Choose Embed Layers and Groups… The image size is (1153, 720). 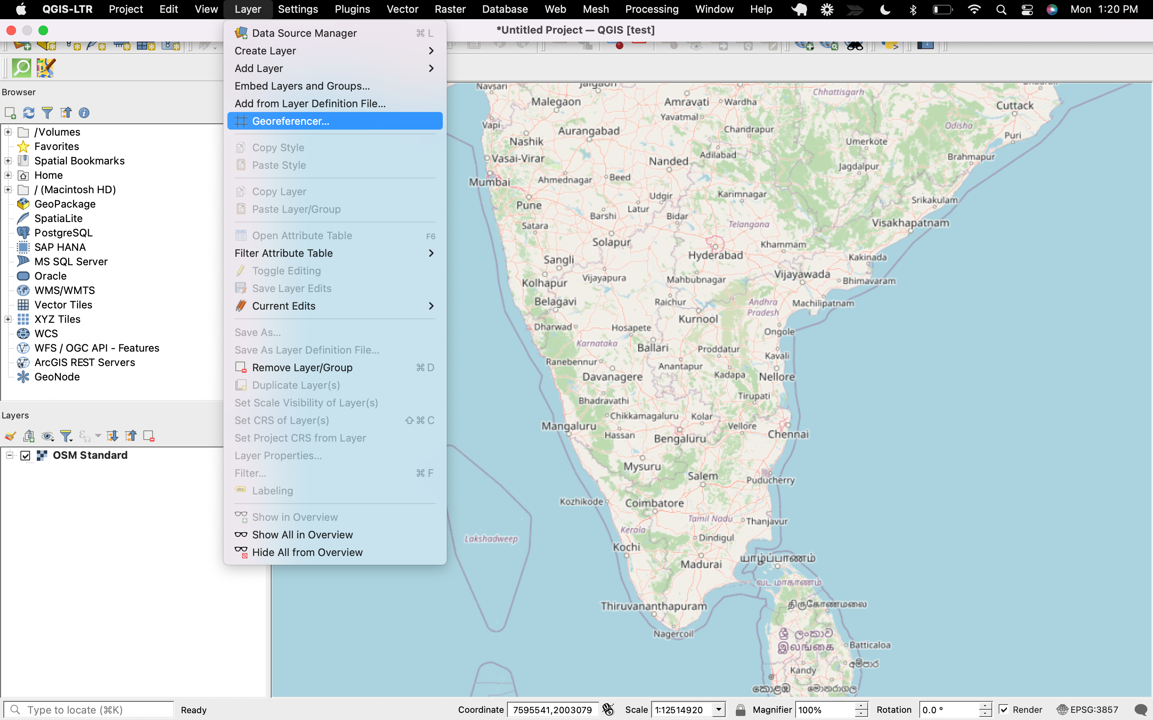[335, 86]
